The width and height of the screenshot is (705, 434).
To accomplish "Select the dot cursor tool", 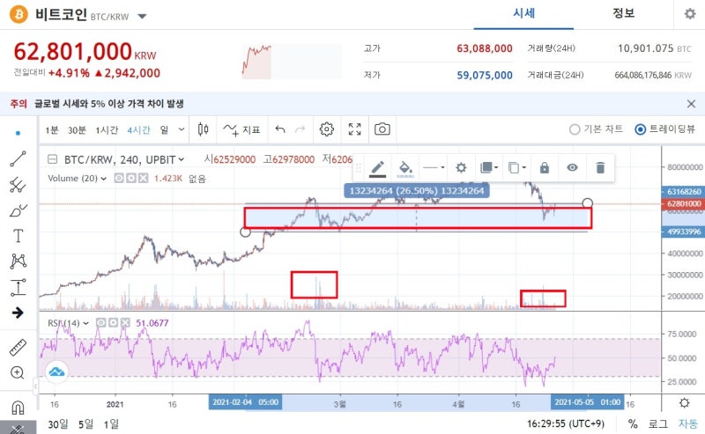I will coord(18,133).
